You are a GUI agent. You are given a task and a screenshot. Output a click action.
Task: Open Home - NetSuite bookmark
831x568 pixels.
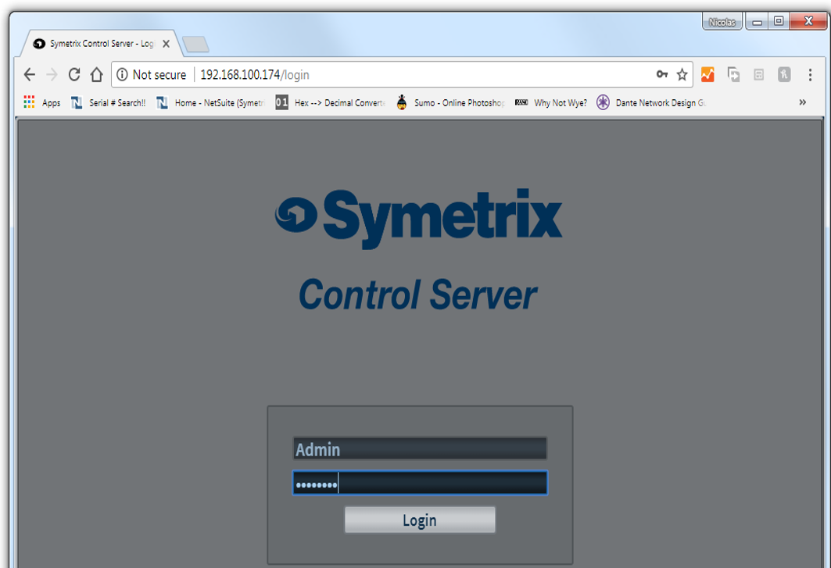[x=210, y=103]
